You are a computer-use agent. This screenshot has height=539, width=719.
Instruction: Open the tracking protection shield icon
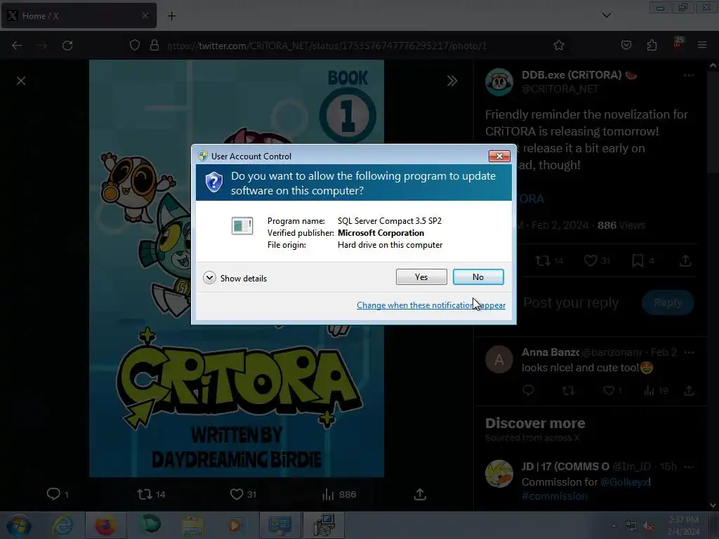point(134,46)
